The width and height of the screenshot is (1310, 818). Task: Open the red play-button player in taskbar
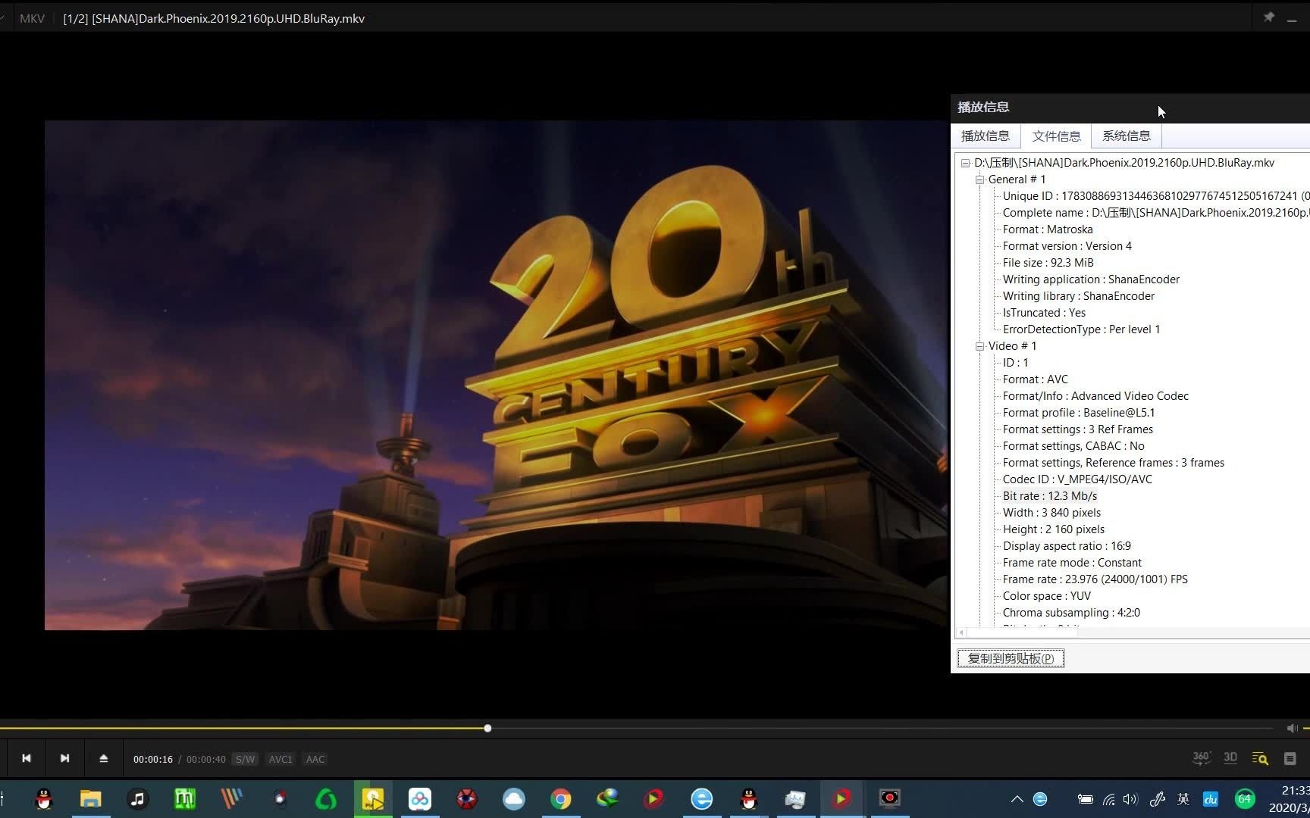pos(841,799)
